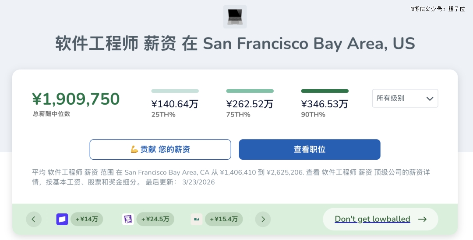Screen dimensions: 473x240
Task: Click the medium green 75th percentile bar
Action: click(x=250, y=91)
